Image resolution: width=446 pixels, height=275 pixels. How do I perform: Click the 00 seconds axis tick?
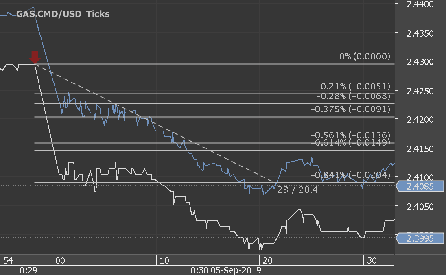coord(60,260)
